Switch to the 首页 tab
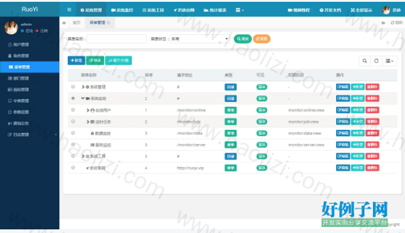Screen dimensions: 405x233 [76, 23]
